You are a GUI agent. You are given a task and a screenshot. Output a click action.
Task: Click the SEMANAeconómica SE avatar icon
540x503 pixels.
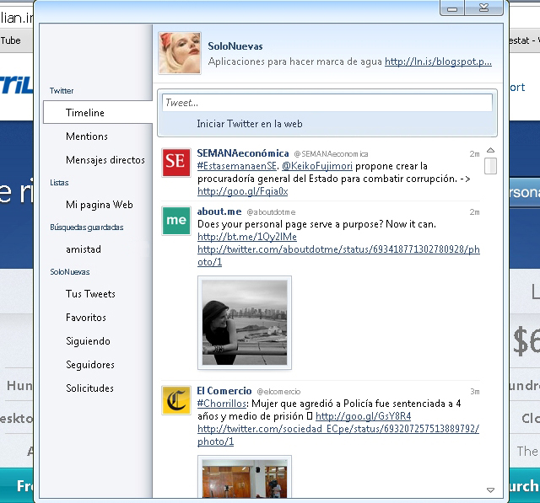[x=176, y=162]
